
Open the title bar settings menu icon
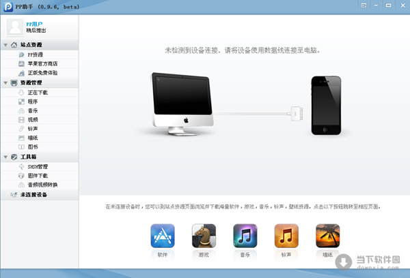tap(364, 5)
